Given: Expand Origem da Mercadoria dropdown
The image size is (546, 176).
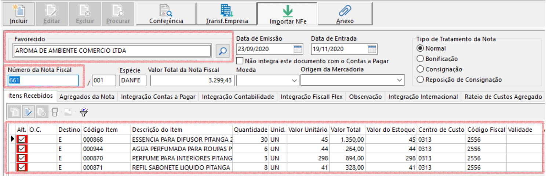Looking at the screenshot, I should click(x=399, y=80).
